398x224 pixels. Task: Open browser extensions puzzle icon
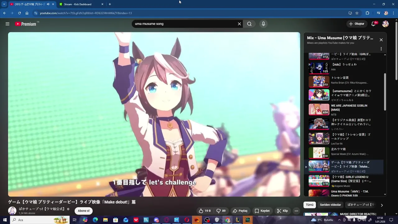(367, 13)
